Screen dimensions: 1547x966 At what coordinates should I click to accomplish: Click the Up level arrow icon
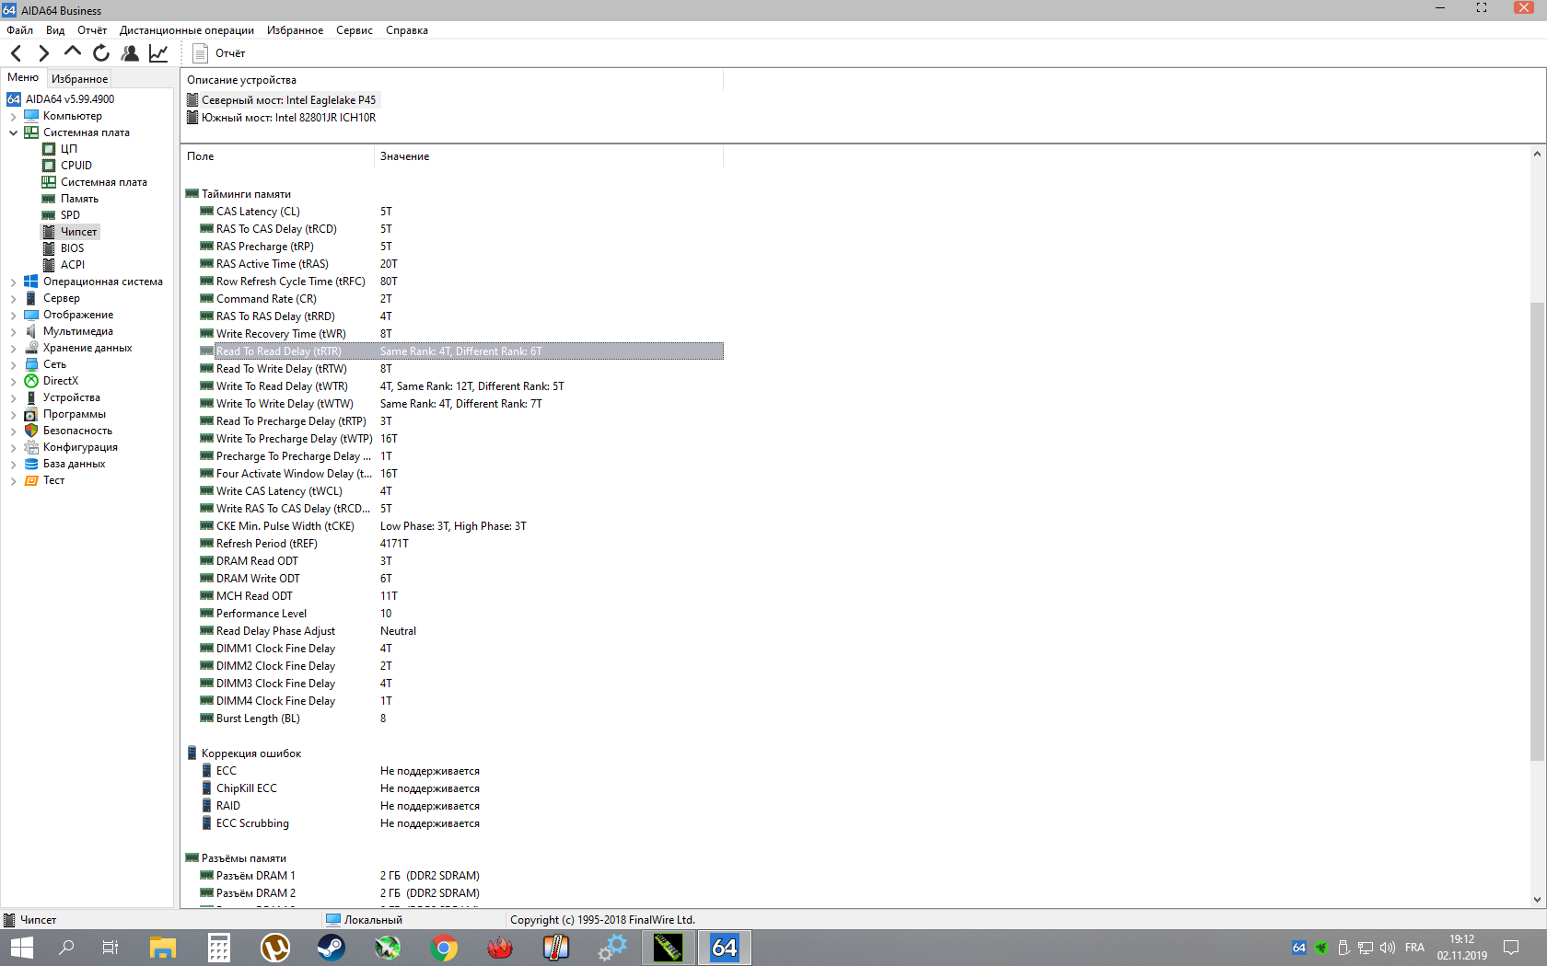pos(72,52)
